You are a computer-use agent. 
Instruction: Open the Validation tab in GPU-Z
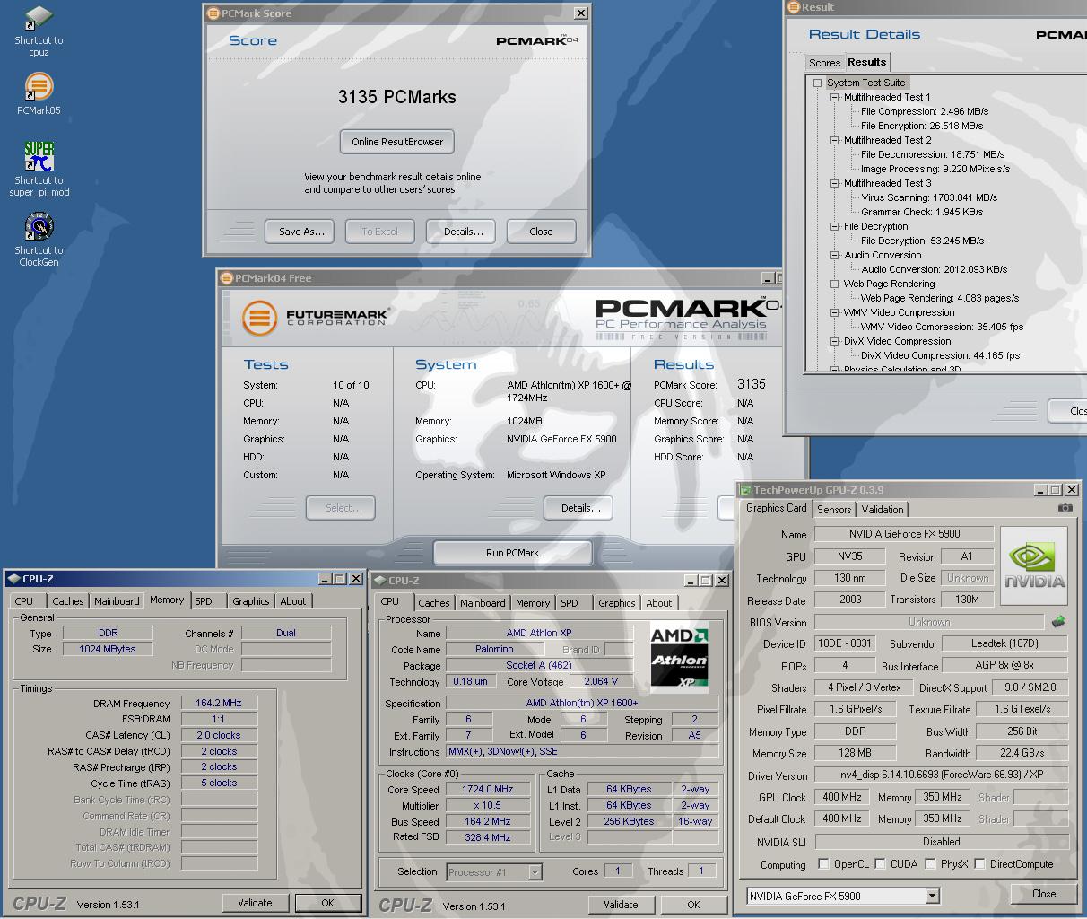tap(883, 509)
